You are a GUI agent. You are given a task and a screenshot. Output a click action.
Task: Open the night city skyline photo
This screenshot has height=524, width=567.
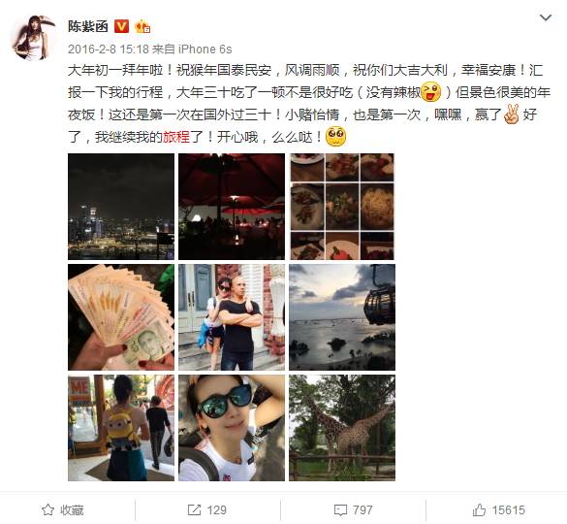[121, 207]
